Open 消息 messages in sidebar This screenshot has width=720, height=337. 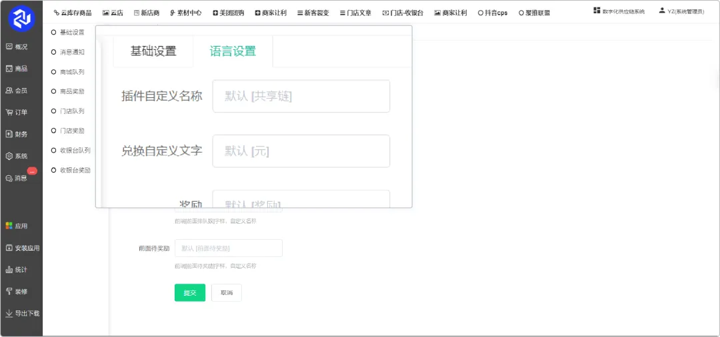[x=17, y=178]
